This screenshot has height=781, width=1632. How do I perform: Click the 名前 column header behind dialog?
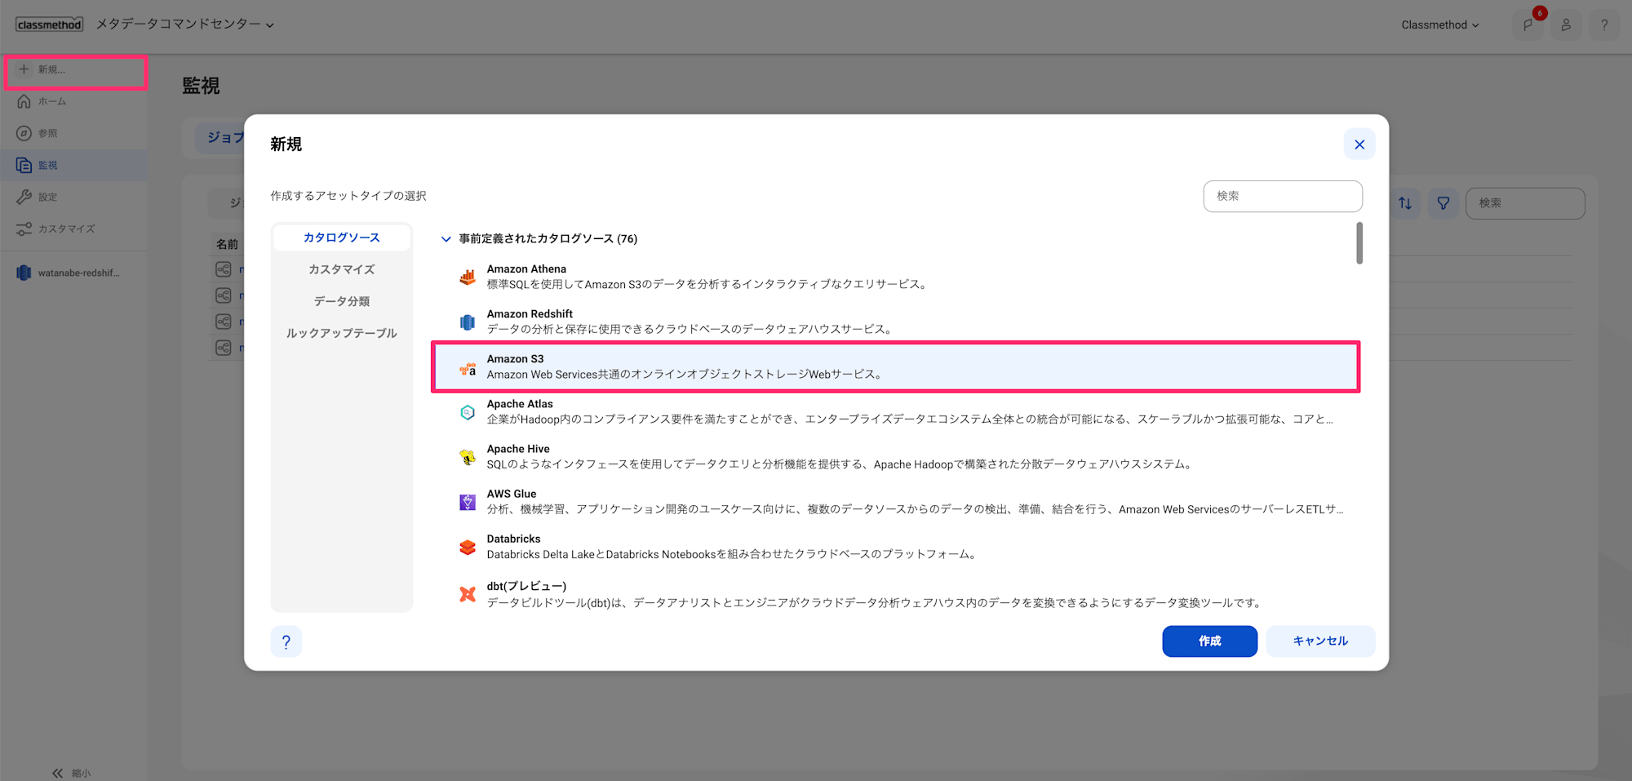[227, 244]
